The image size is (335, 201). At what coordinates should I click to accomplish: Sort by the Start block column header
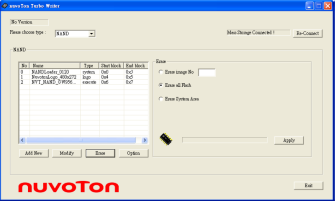111,65
